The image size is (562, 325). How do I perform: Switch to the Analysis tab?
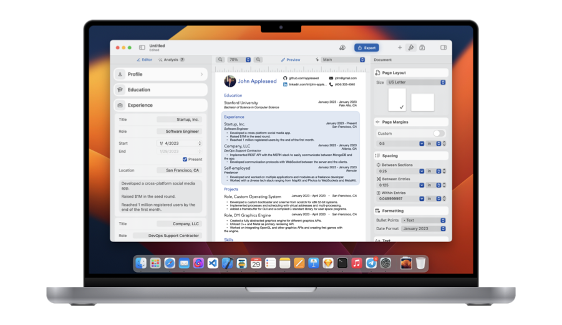[170, 60]
